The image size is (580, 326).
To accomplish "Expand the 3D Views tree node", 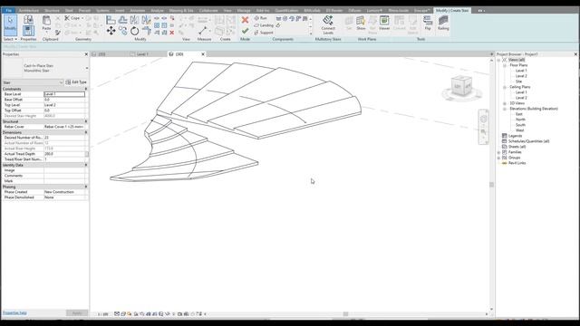I will click(x=505, y=103).
